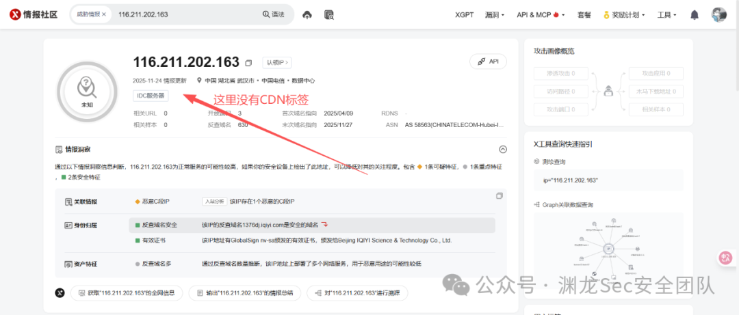Click the 资产特征 row icon

point(68,264)
